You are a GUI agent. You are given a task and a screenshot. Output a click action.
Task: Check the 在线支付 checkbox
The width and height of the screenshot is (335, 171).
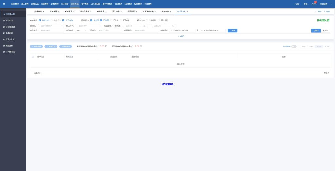pos(52,20)
